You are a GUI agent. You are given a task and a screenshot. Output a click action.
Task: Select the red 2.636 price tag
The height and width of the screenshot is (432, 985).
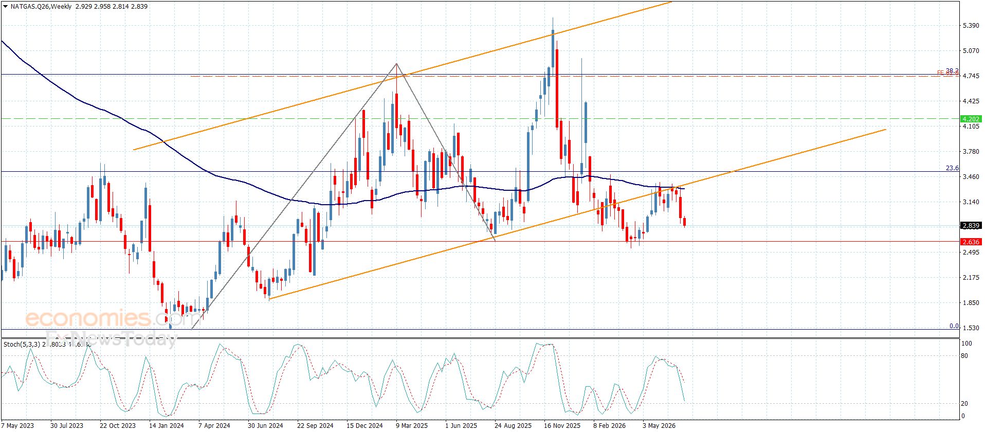click(x=971, y=242)
